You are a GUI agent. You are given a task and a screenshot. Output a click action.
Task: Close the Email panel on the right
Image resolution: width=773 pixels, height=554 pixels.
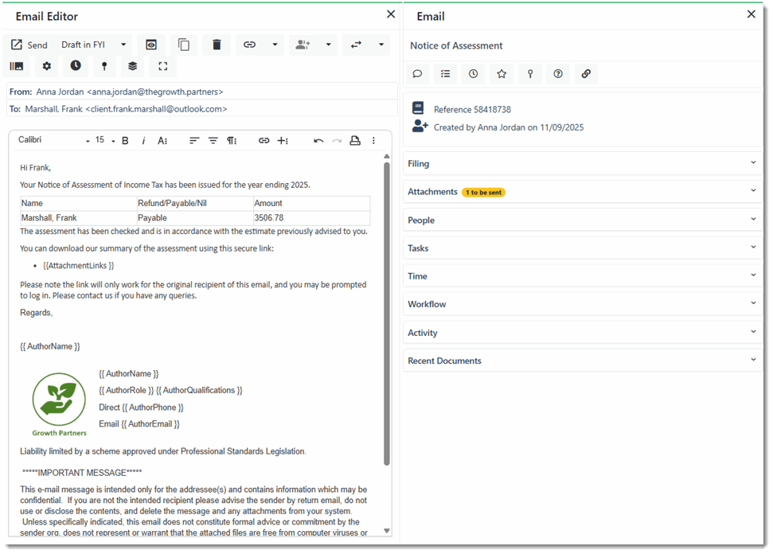point(752,14)
